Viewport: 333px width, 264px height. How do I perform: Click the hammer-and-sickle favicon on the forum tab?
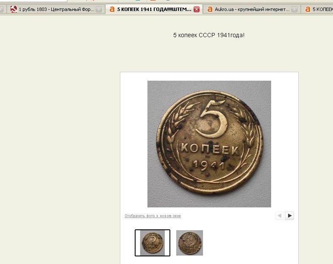14,9
